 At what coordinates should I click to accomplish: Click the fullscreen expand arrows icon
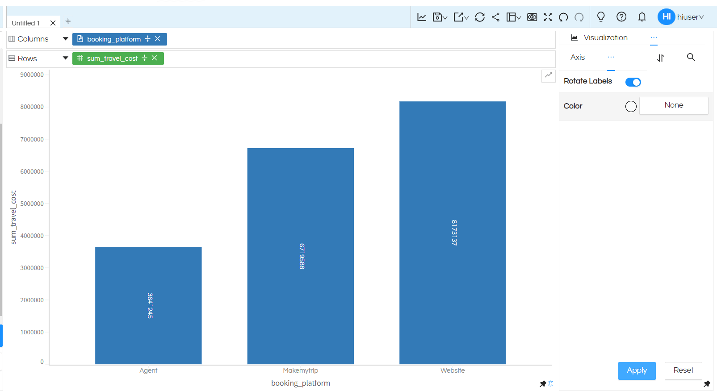tap(548, 17)
